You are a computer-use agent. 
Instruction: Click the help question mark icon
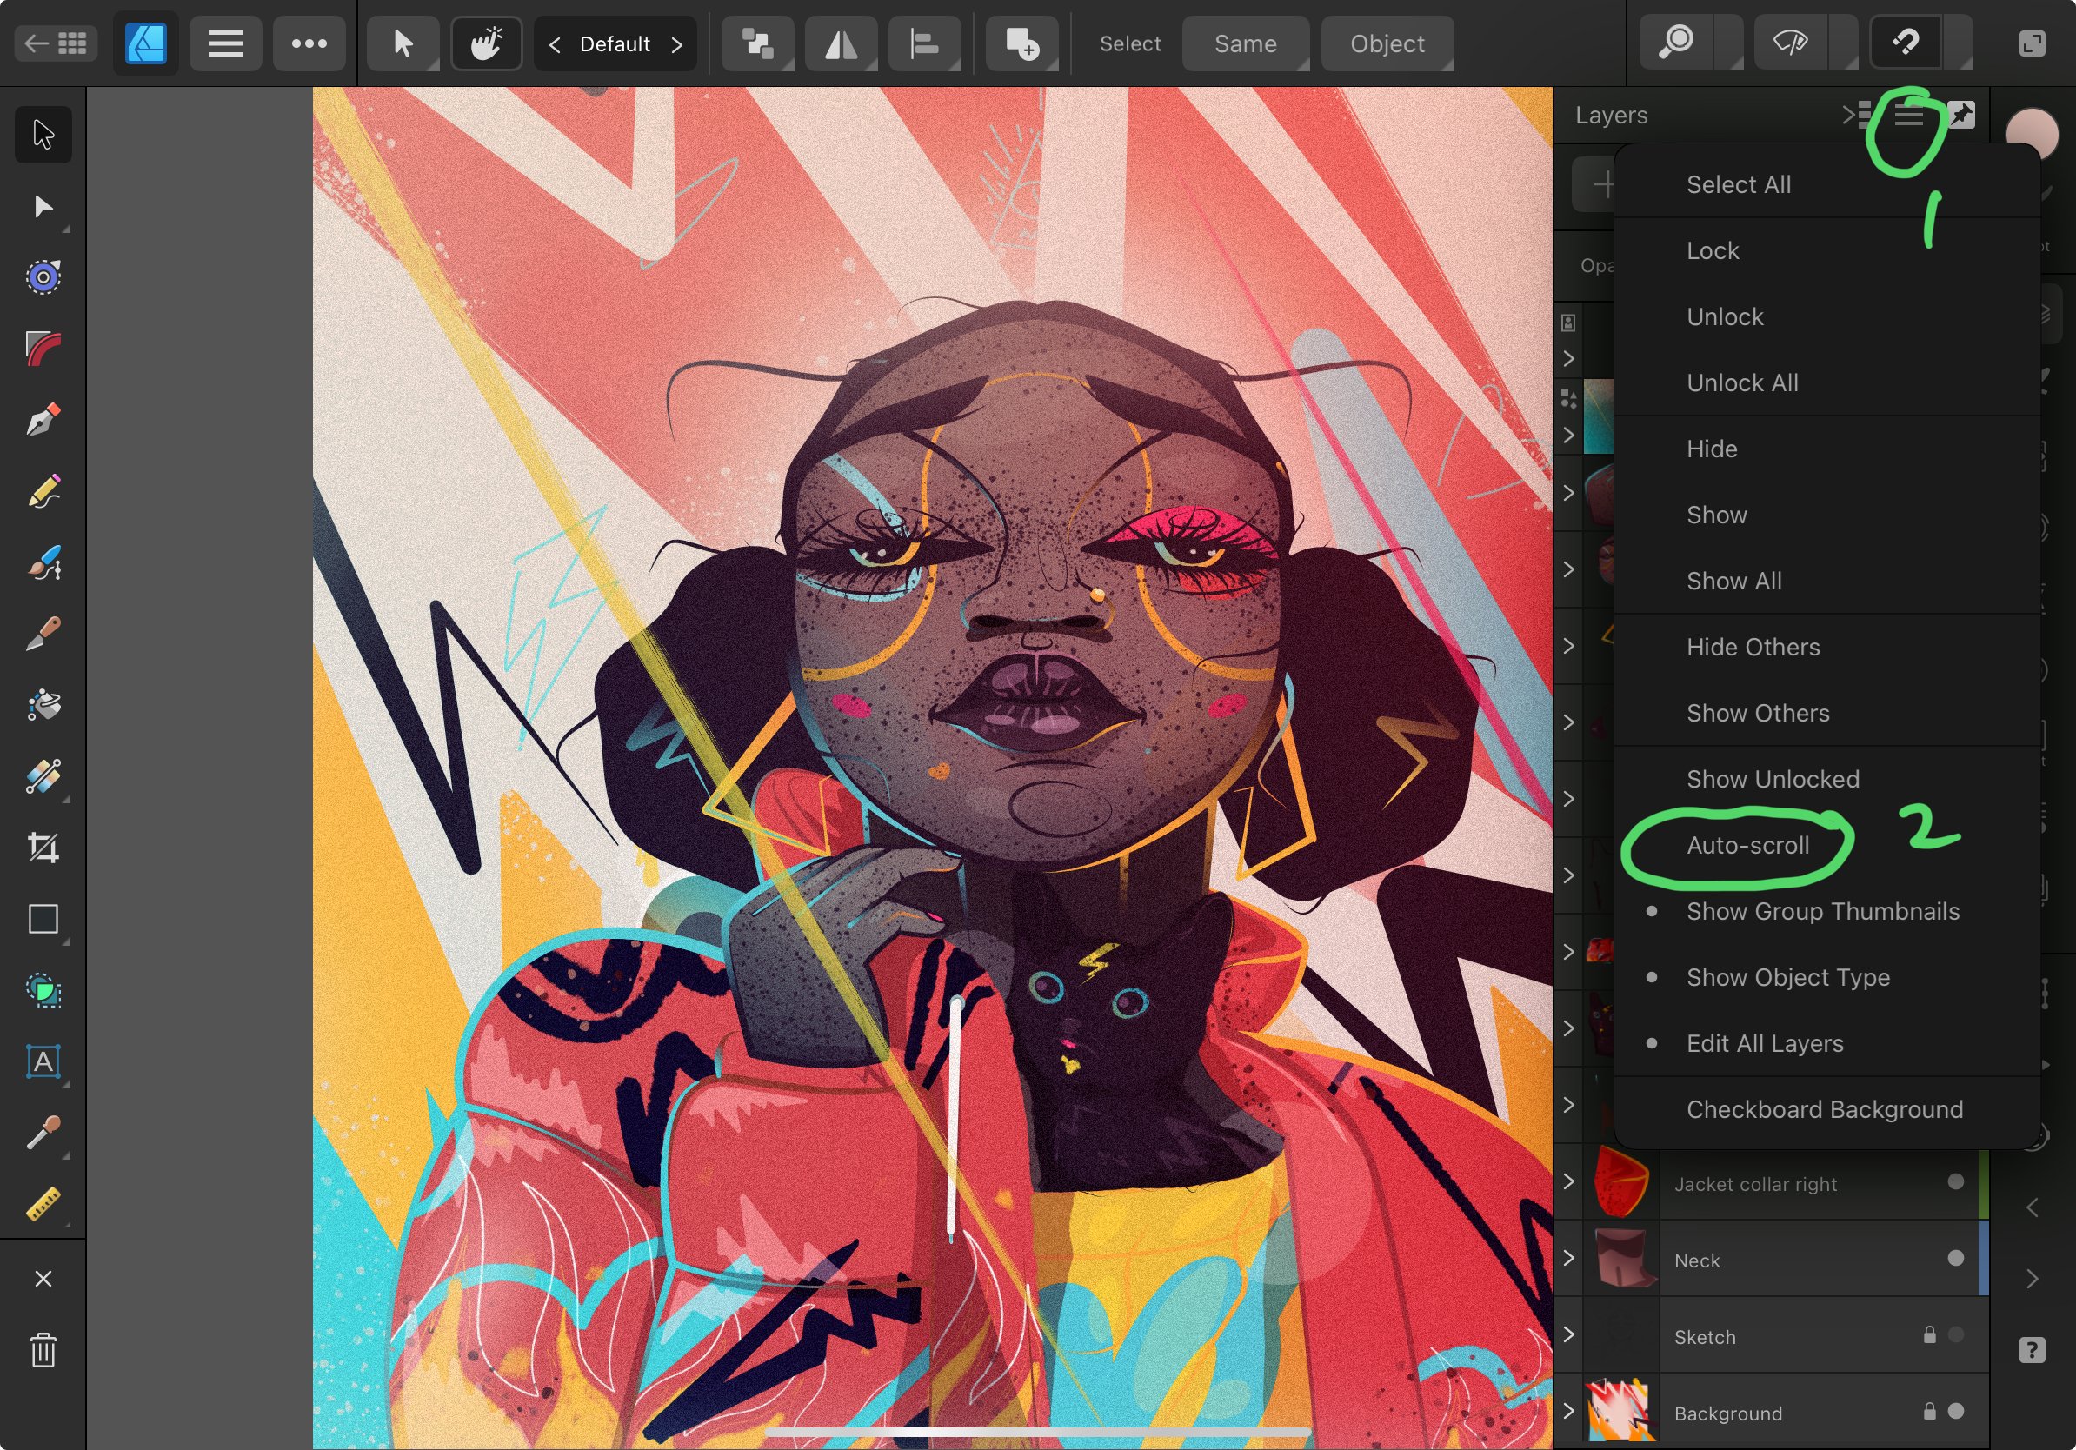[x=2032, y=1350]
